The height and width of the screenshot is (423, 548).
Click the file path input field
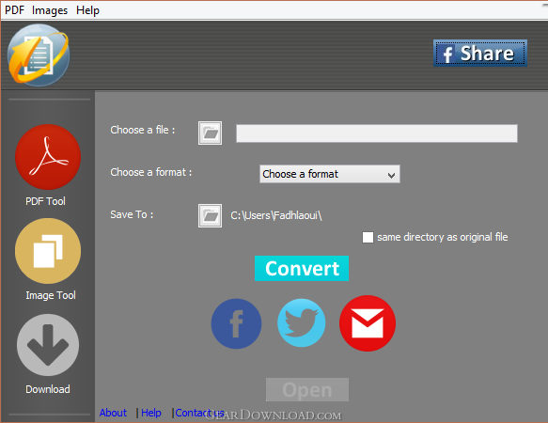tap(377, 133)
